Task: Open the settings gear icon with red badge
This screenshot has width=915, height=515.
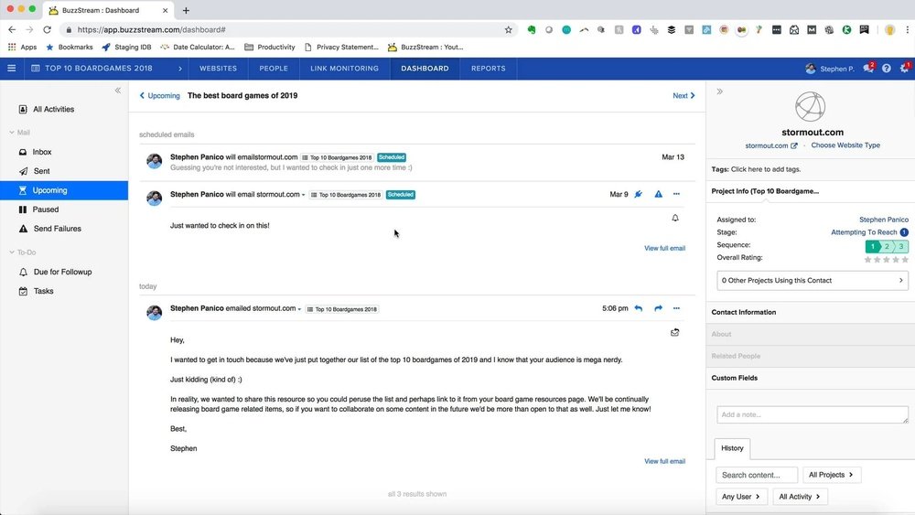Action: point(905,69)
